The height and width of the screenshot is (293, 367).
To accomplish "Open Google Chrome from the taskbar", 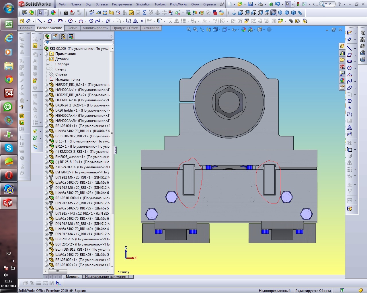I will (x=9, y=79).
